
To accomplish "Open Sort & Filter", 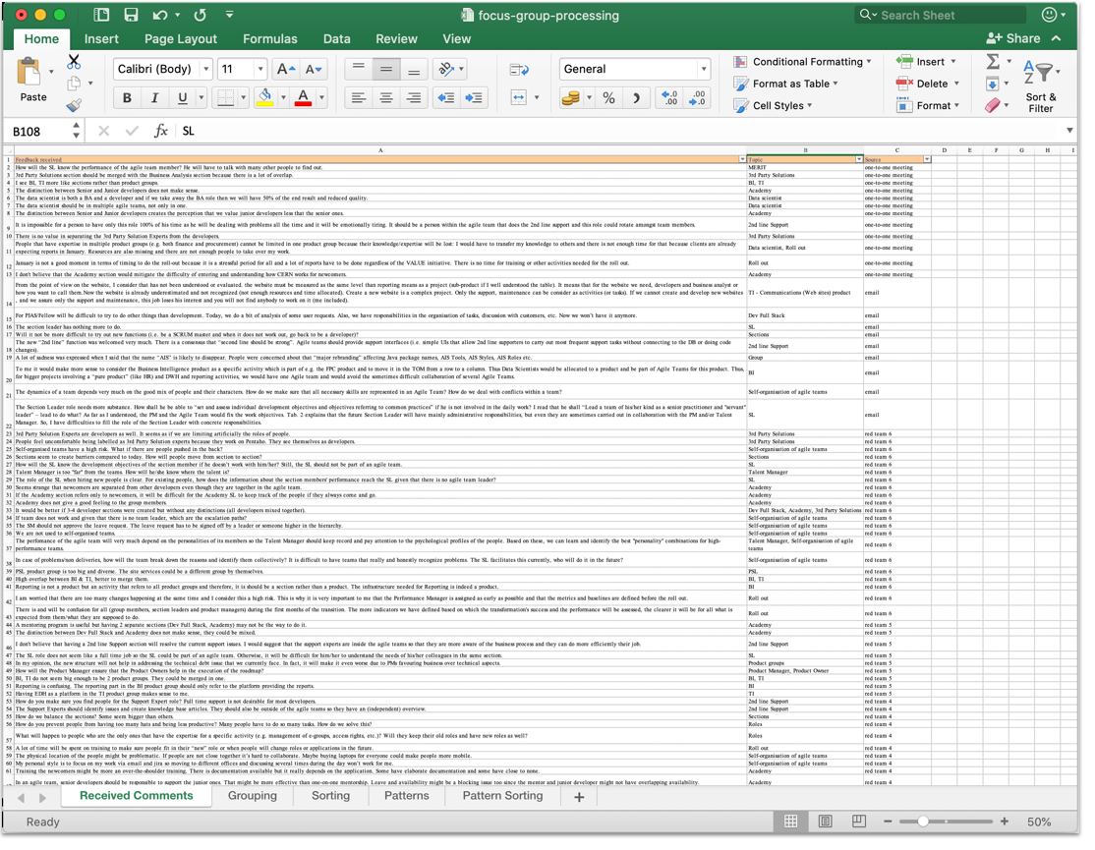I will 1041,85.
